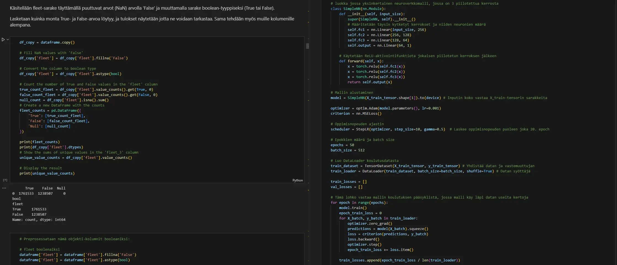Open the cell output ellipsis menu

point(4,188)
